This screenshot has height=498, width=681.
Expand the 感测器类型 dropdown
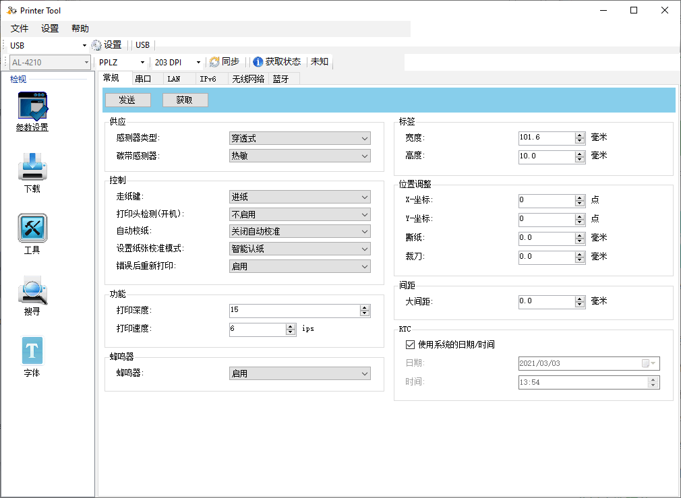point(299,139)
